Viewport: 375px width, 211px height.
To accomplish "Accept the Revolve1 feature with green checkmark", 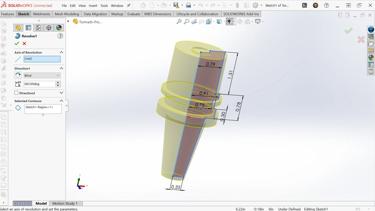I will point(17,43).
